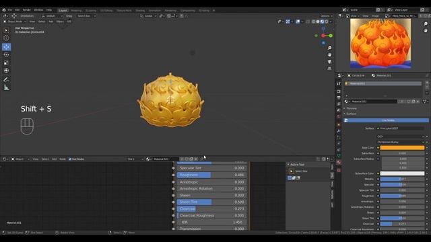Viewport: 431px width, 242px height.
Task: Open the Window menu
Action: 38,10
